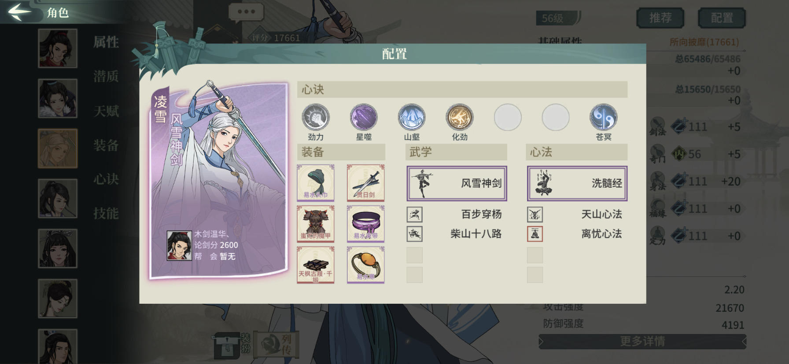The image size is (789, 364).
Task: Open the 天赋 tab in sidebar
Action: [106, 111]
